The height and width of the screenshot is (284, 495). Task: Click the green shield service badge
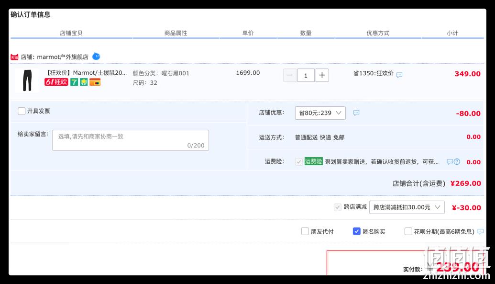click(x=84, y=82)
